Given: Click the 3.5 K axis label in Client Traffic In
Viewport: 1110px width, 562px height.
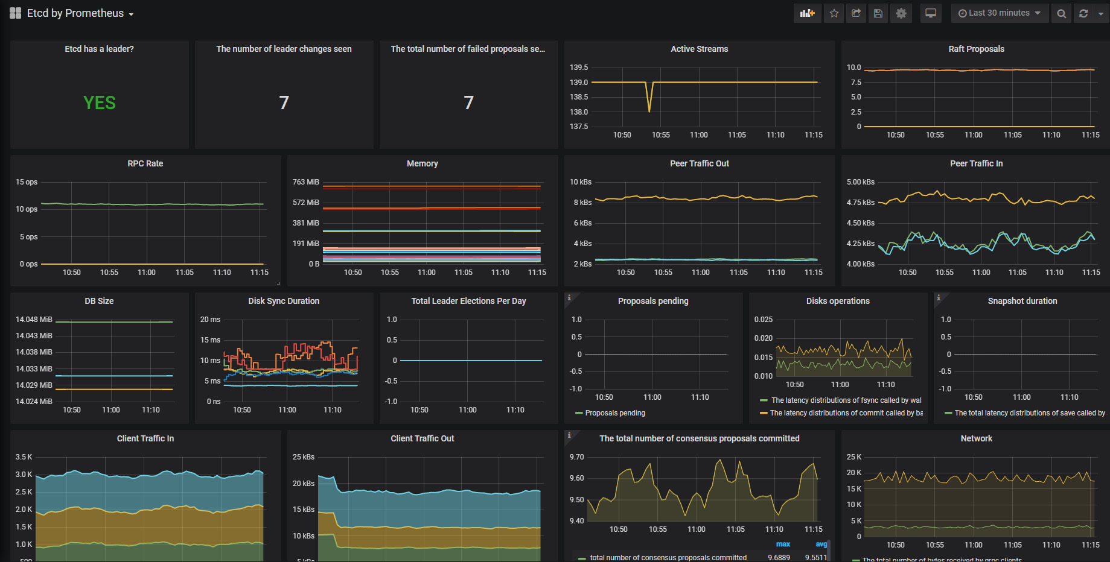Looking at the screenshot, I should tap(24, 457).
